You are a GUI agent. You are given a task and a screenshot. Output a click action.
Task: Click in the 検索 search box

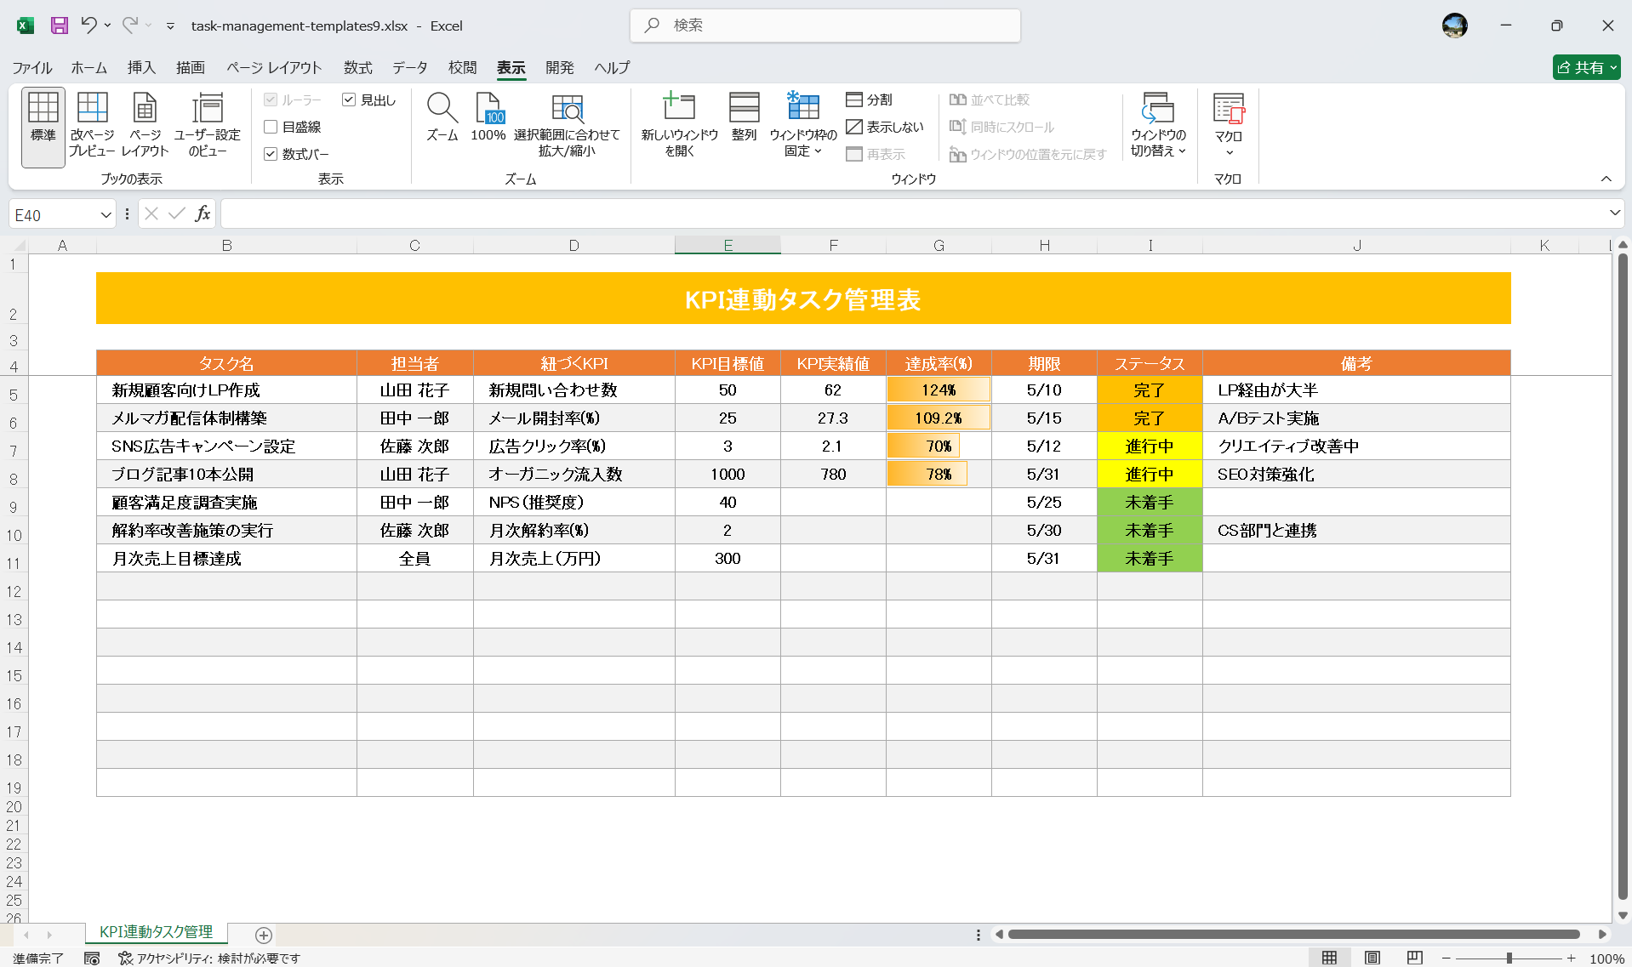point(825,26)
